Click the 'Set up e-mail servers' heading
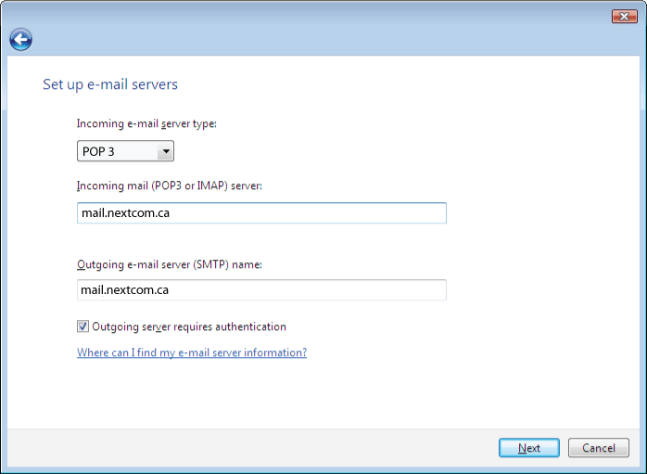Image resolution: width=647 pixels, height=474 pixels. pyautogui.click(x=110, y=84)
